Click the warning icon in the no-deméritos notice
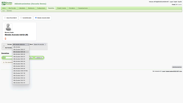This screenshot has width=183, height=103. point(4,62)
